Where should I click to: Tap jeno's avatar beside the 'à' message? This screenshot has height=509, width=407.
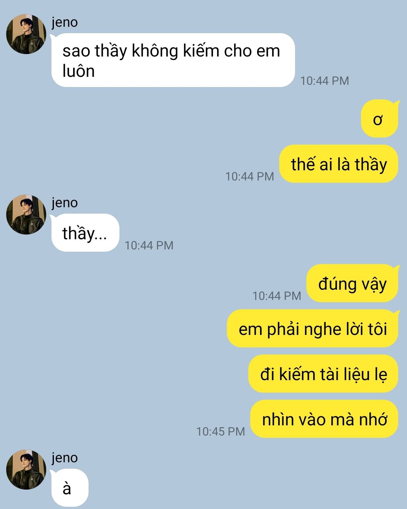pyautogui.click(x=26, y=469)
